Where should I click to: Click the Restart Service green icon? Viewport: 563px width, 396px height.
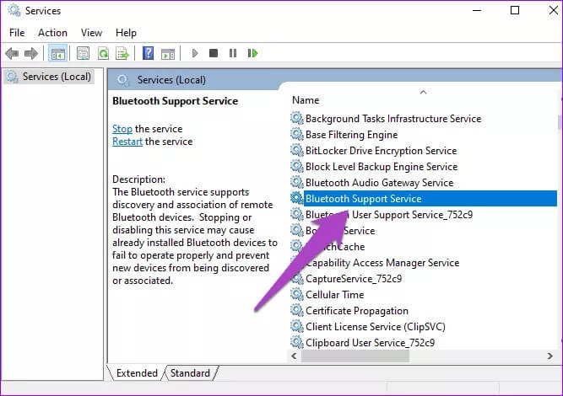pos(252,53)
